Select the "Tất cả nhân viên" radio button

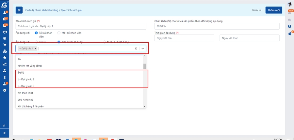point(36,33)
